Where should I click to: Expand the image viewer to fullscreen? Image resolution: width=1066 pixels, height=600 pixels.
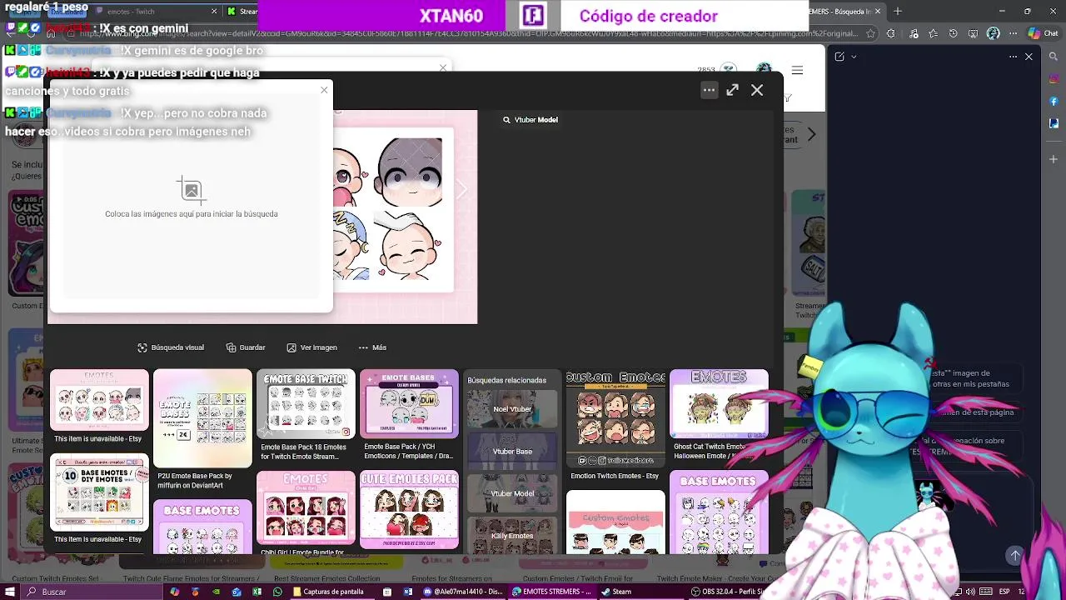click(732, 90)
